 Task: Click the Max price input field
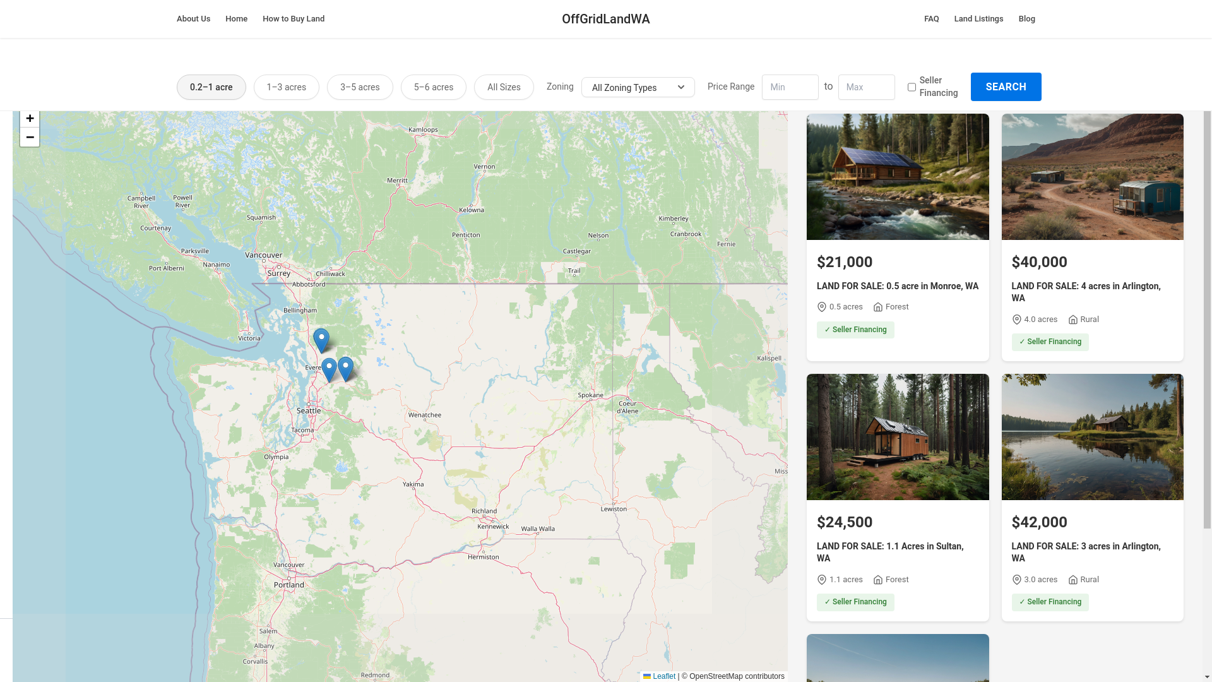(867, 87)
